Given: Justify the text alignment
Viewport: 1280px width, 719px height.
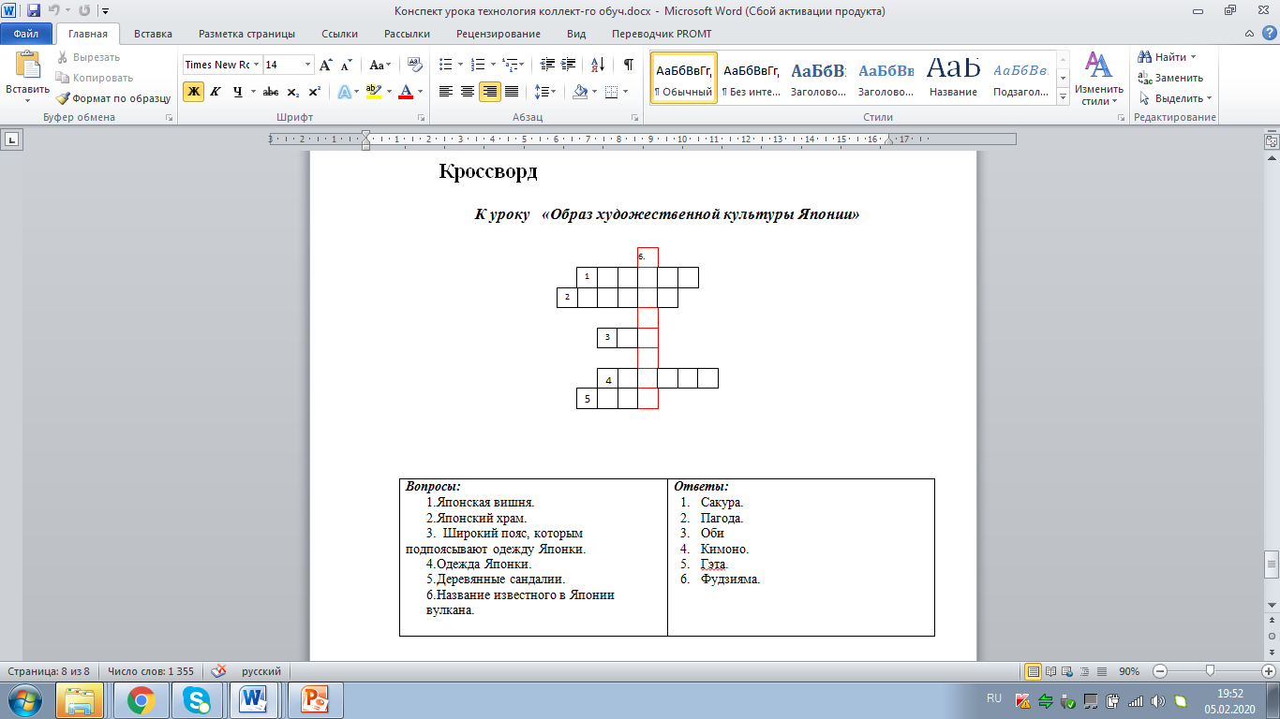Looking at the screenshot, I should point(512,92).
